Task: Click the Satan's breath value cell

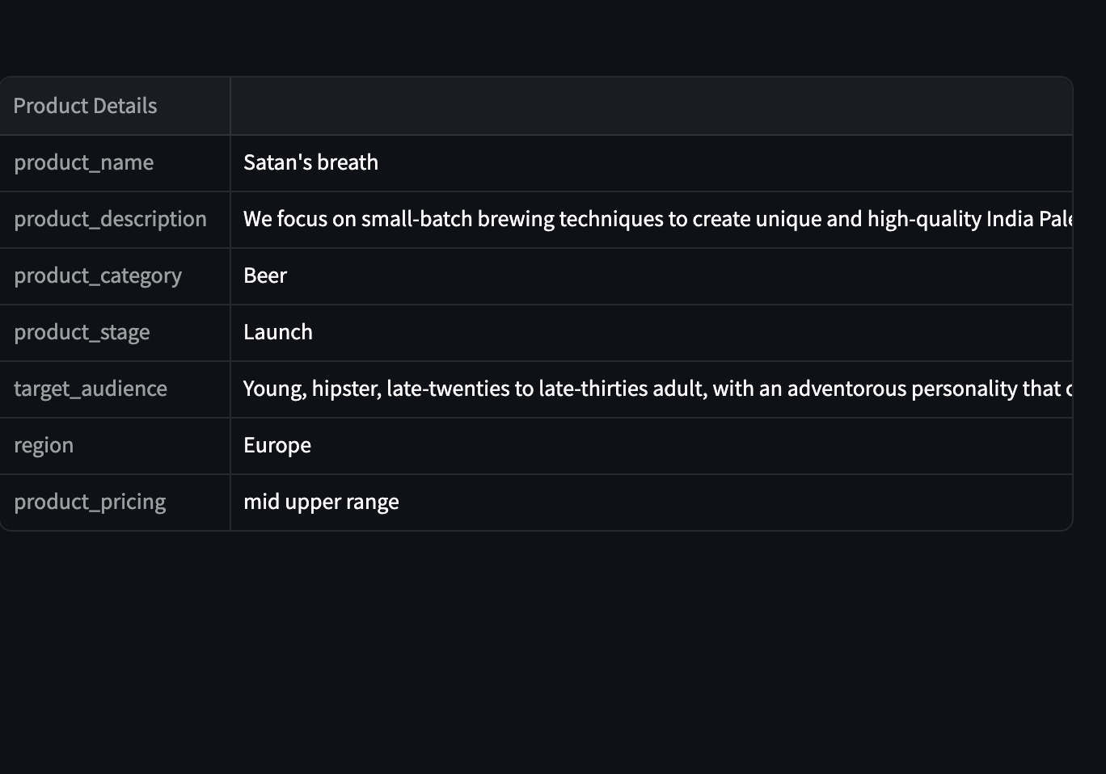Action: click(652, 163)
